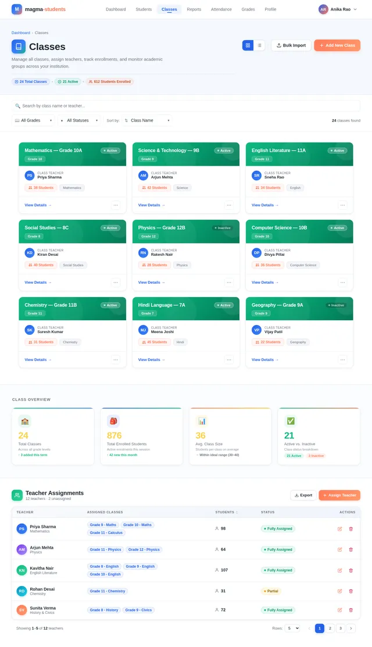372x647 pixels.
Task: Click the Partial status for Rohan Desai
Action: point(270,591)
